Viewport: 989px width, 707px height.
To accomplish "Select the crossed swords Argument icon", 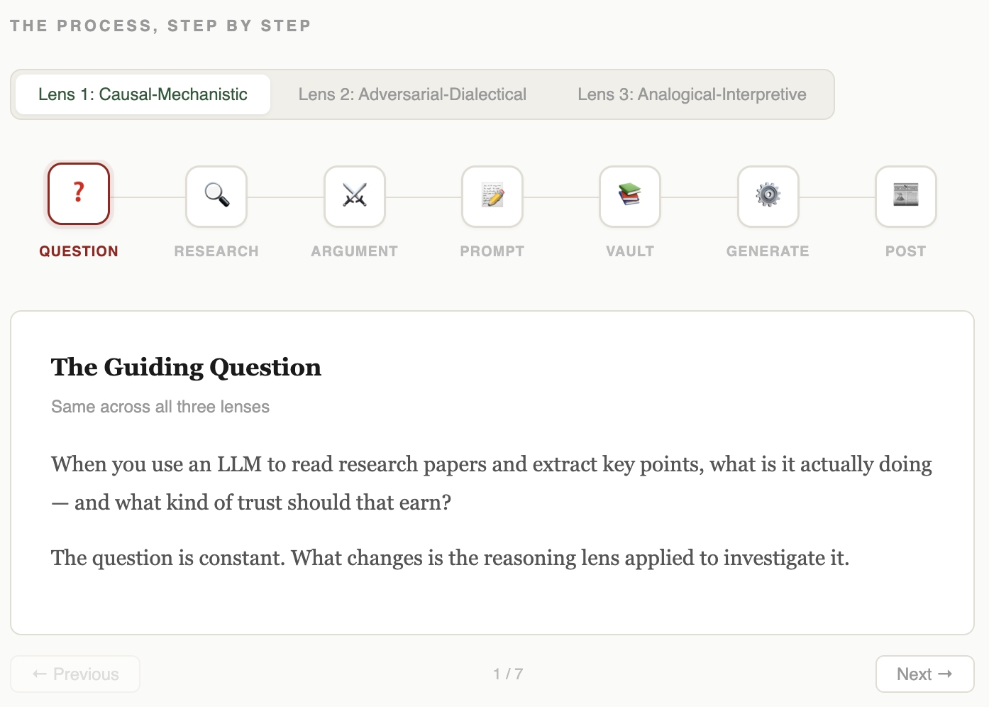I will (355, 197).
